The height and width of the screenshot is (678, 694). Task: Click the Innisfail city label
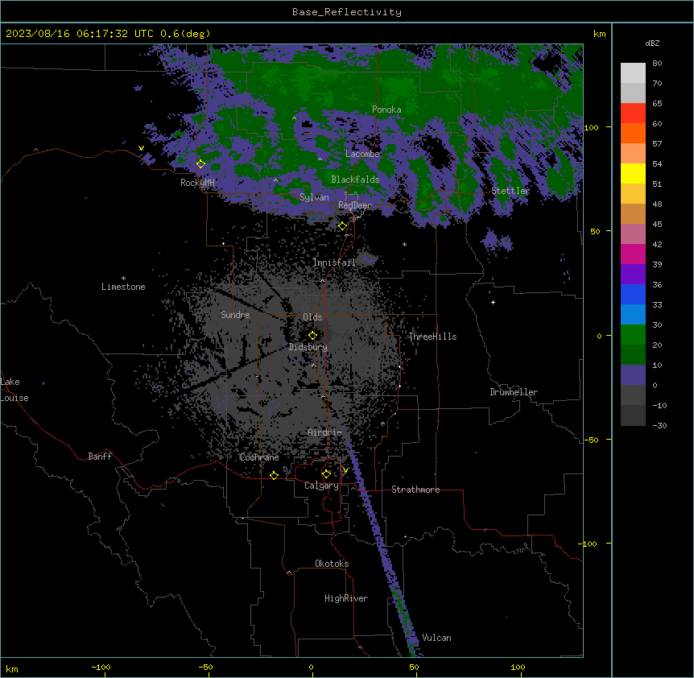pyautogui.click(x=334, y=263)
